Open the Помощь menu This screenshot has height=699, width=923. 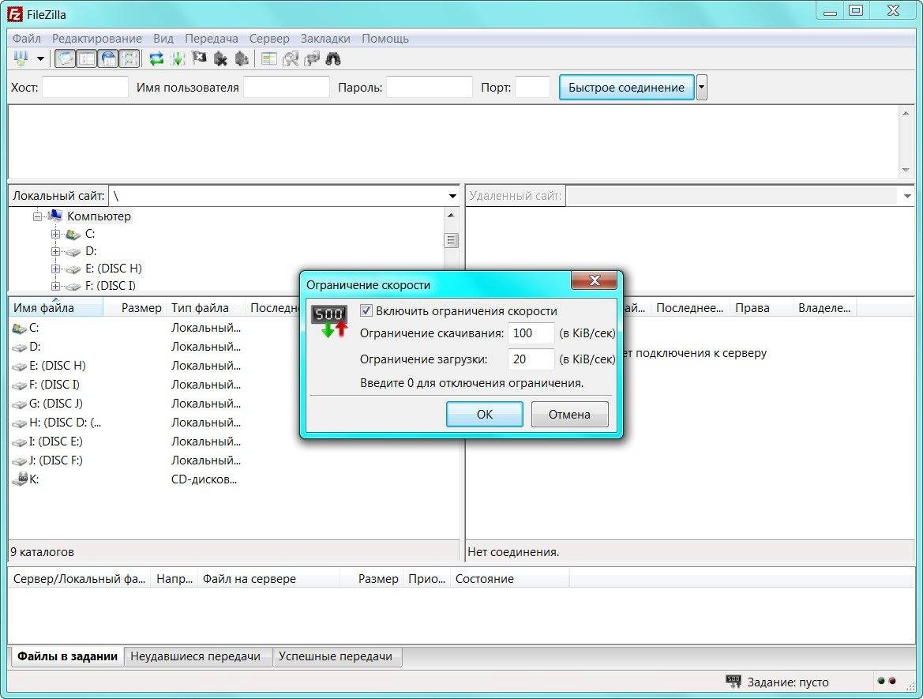coord(385,38)
